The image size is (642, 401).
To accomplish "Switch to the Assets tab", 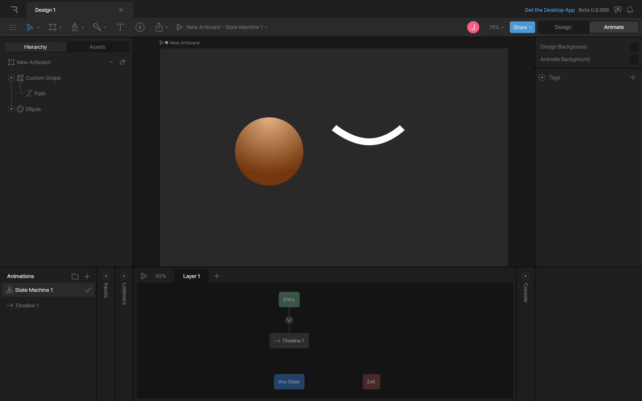I will click(97, 47).
